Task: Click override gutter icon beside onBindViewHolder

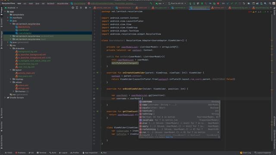Action: 97,89
